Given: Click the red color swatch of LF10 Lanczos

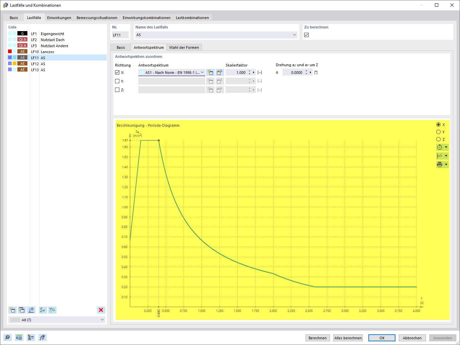Looking at the screenshot, I should point(10,51).
